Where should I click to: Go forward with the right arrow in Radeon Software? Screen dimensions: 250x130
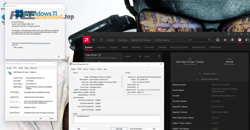pos(101,40)
